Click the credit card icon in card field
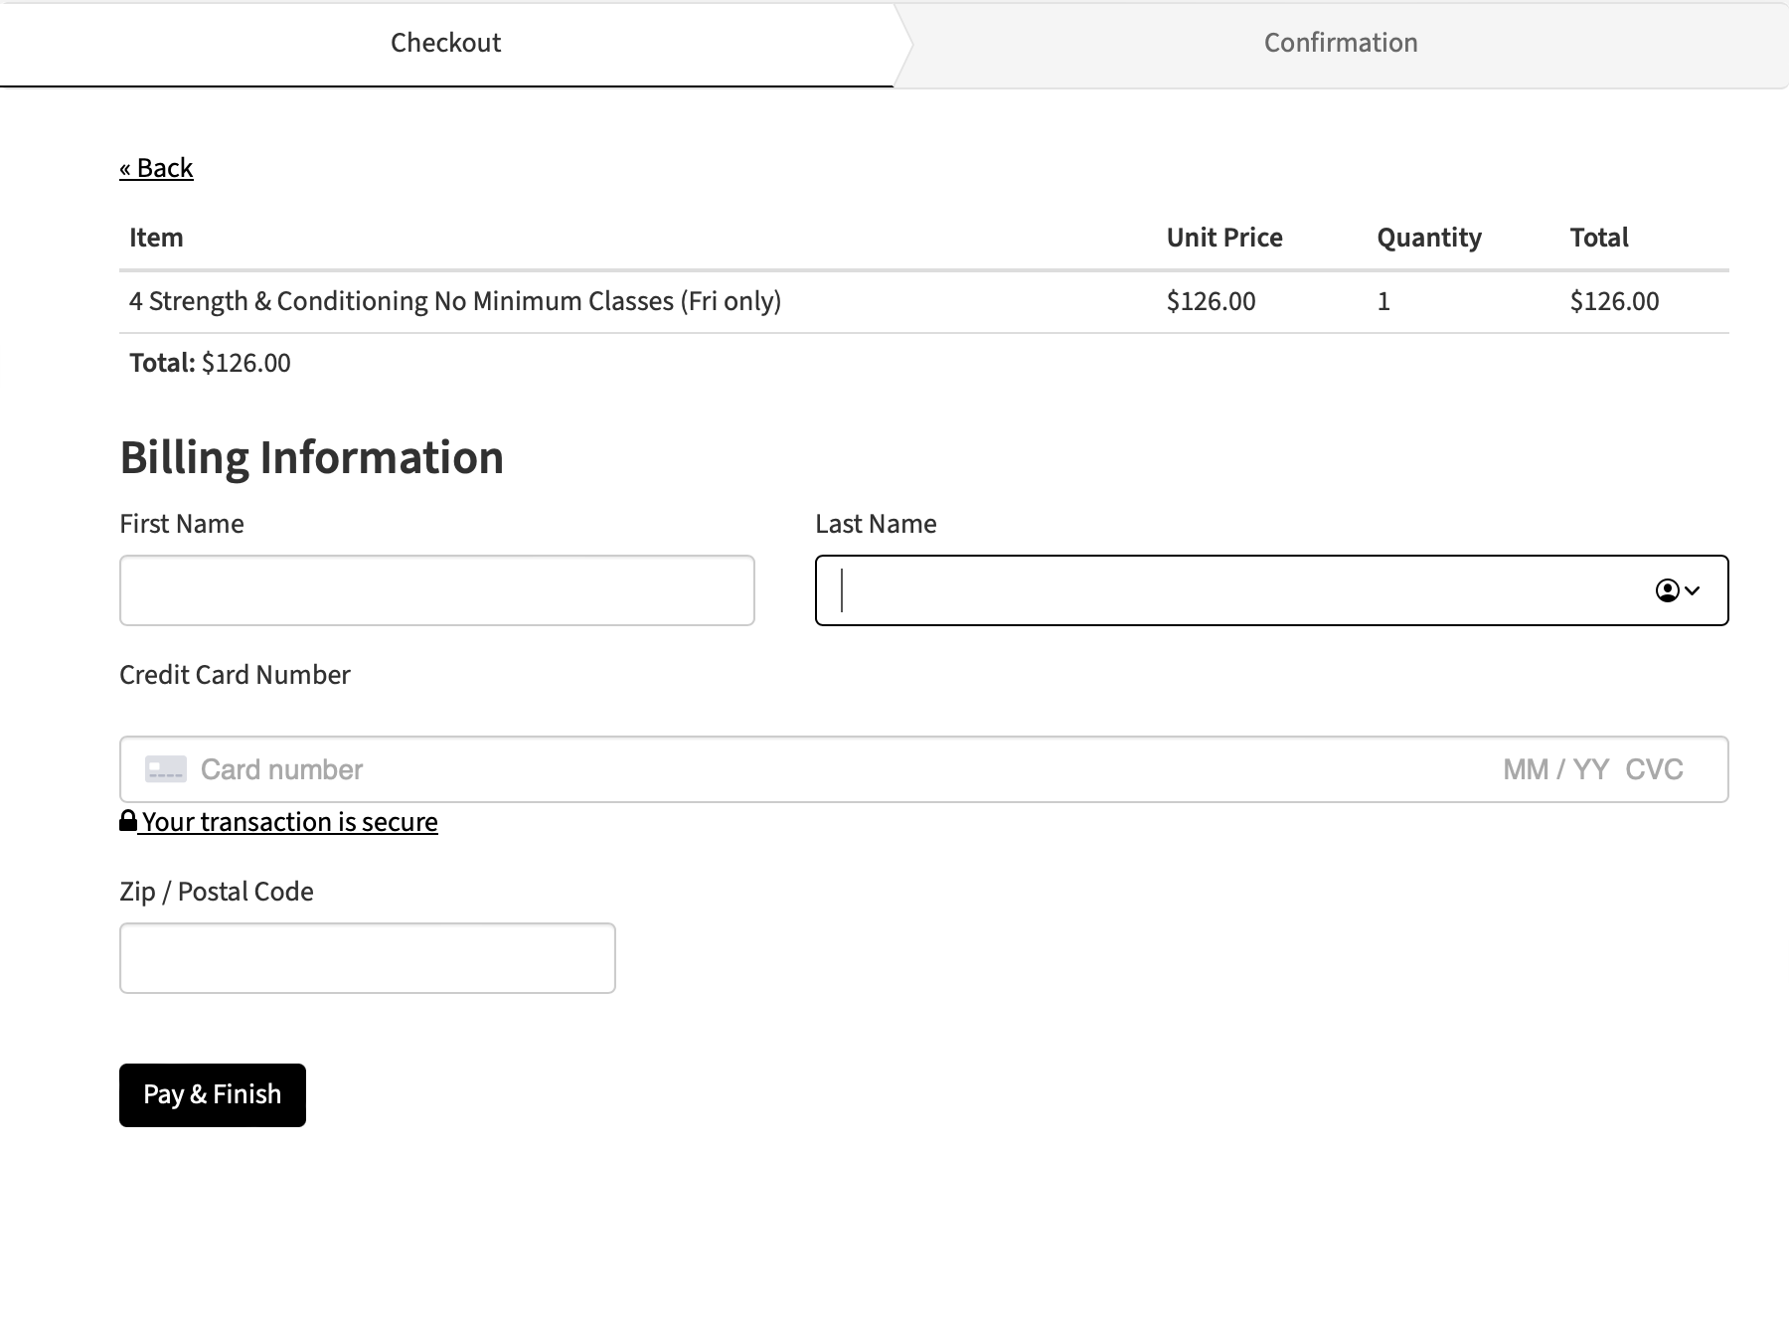 point(166,769)
